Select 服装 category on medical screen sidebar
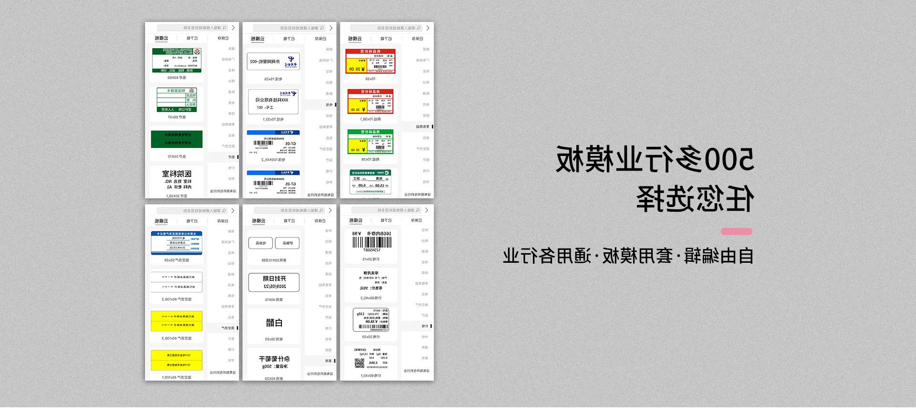 tap(231, 49)
